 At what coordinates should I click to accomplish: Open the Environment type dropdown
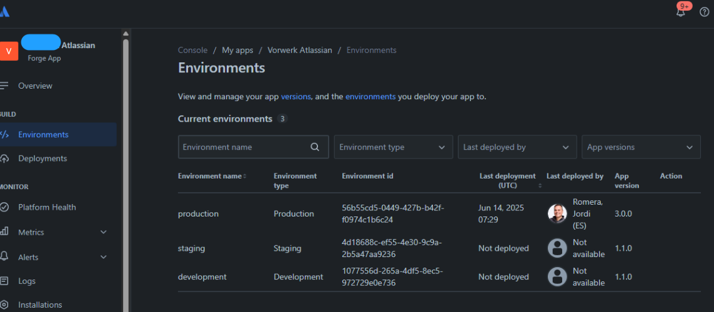(394, 147)
